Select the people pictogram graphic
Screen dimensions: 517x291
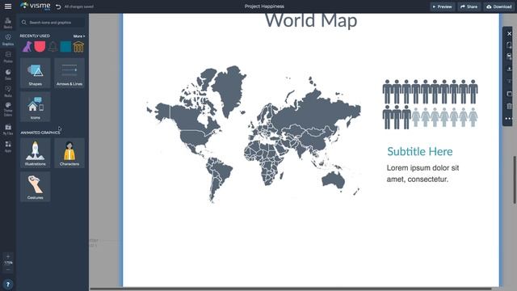click(430, 104)
